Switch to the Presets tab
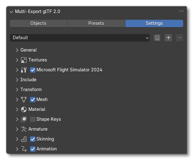 96,23
